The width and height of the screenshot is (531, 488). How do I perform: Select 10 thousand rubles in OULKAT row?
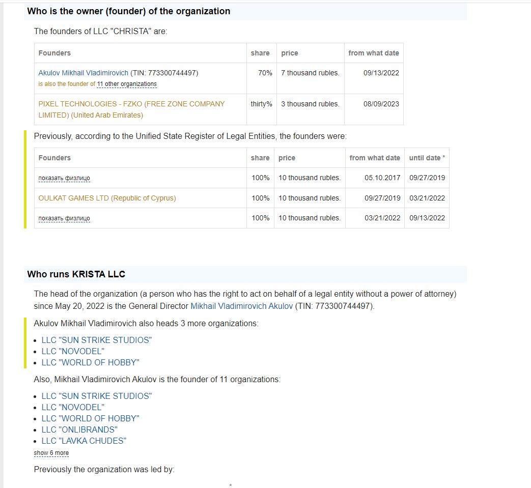pyautogui.click(x=310, y=198)
